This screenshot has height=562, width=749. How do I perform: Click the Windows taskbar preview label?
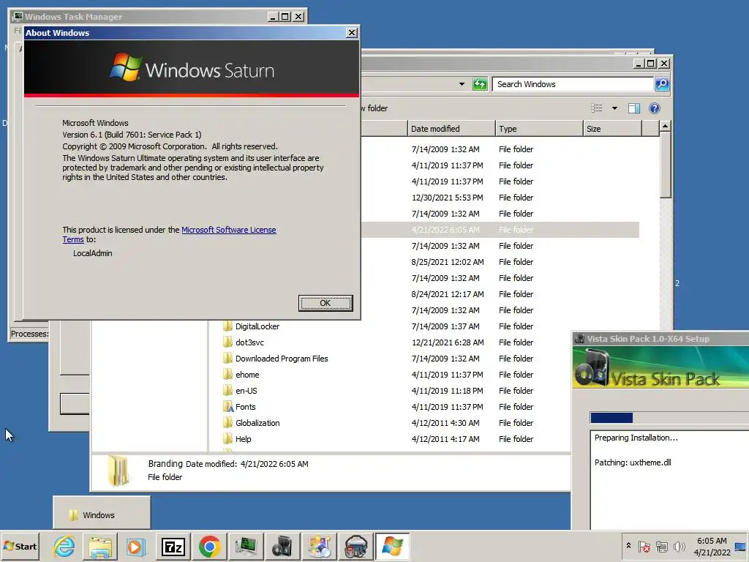pyautogui.click(x=99, y=515)
